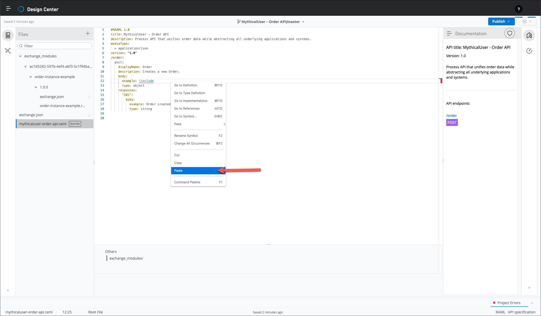The height and width of the screenshot is (316, 541).
Task: Click the branch icon beside project name
Action: click(x=239, y=22)
